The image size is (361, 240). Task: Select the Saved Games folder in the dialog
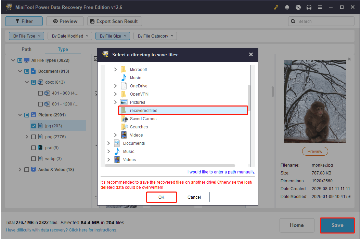click(143, 118)
